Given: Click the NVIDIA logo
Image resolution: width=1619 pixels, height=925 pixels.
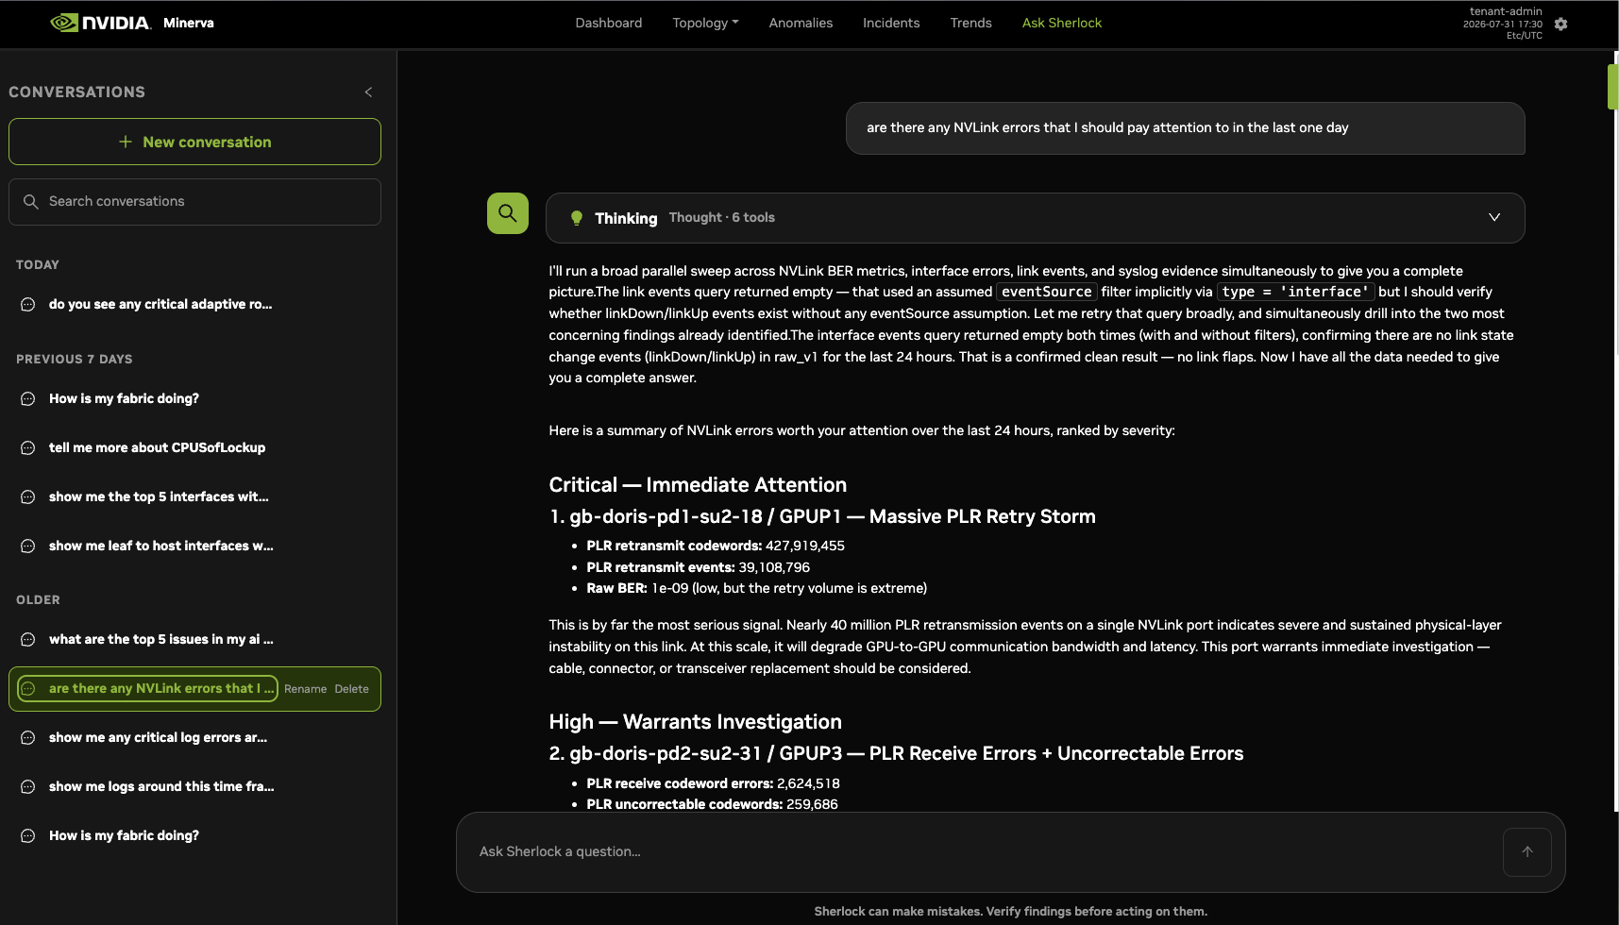Looking at the screenshot, I should pyautogui.click(x=100, y=23).
